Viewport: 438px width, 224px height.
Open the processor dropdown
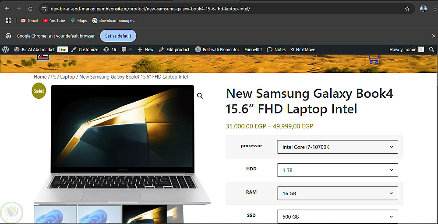(x=337, y=147)
